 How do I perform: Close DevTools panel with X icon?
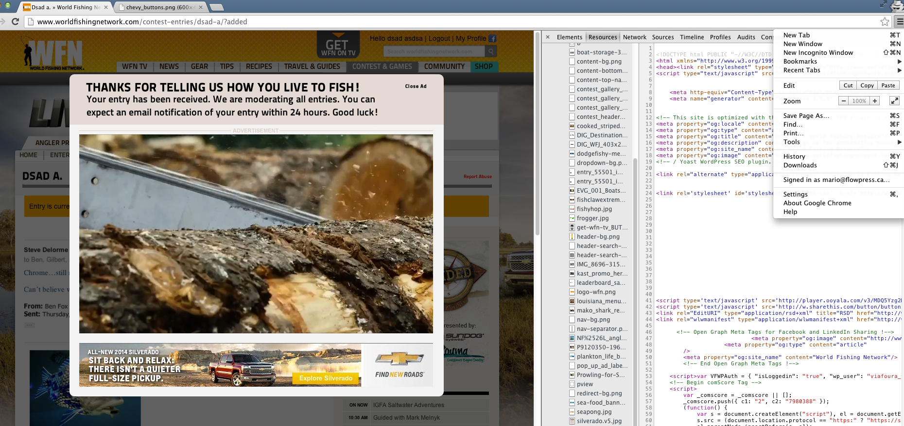548,37
